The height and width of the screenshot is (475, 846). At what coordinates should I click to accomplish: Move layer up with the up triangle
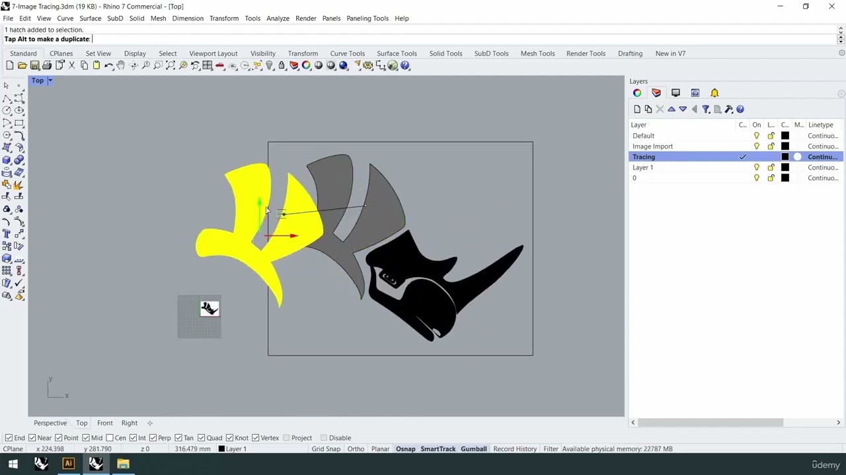672,110
